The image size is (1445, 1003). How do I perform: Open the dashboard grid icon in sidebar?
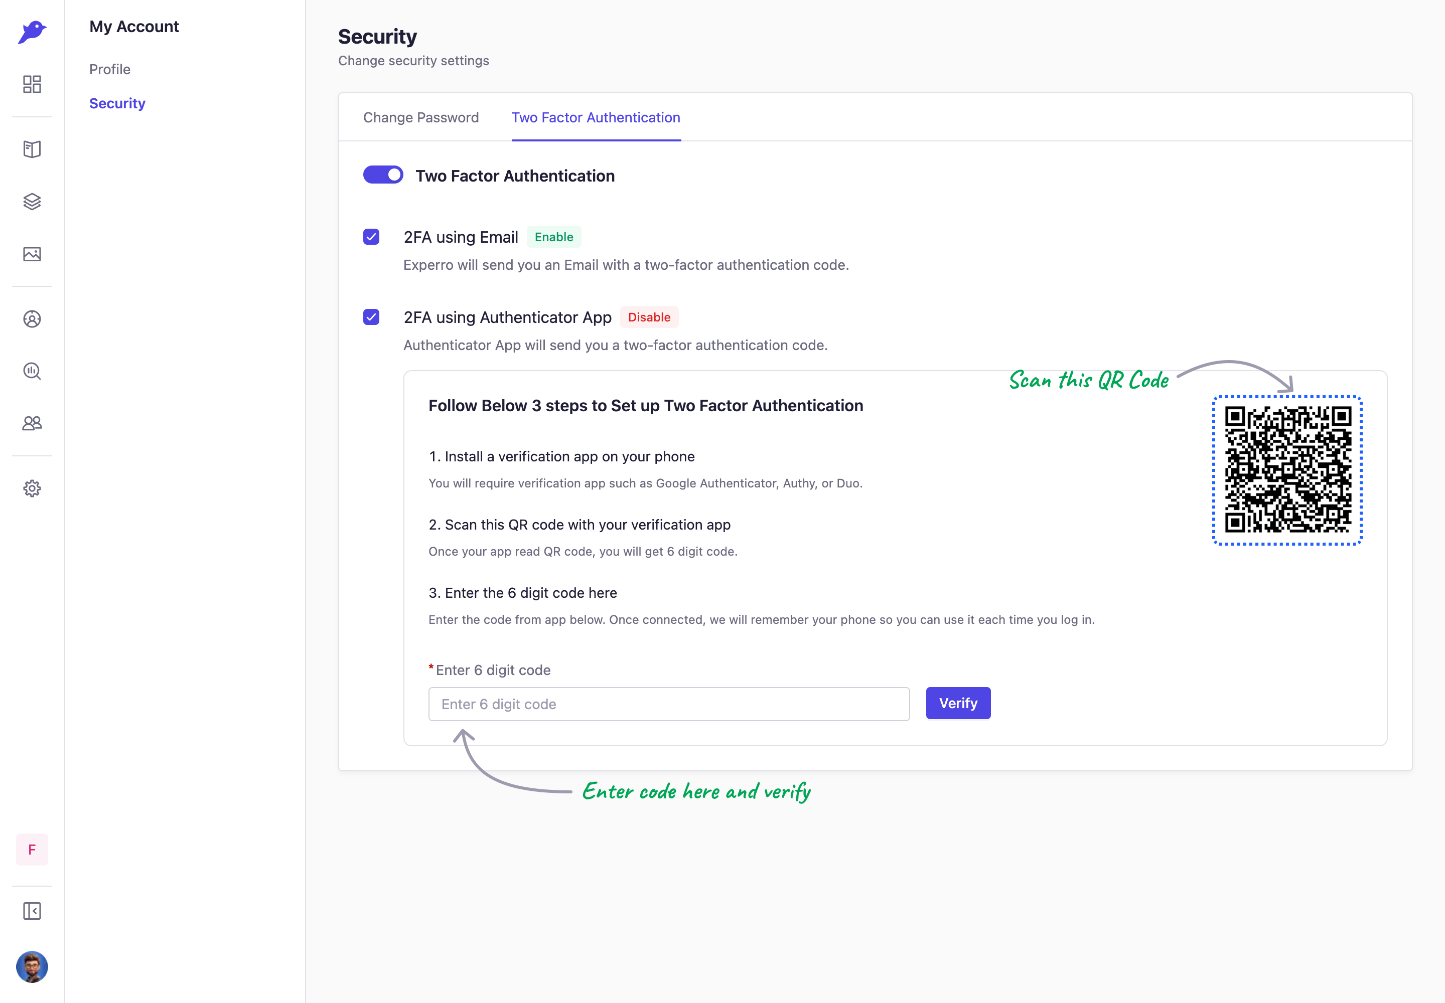coord(32,84)
